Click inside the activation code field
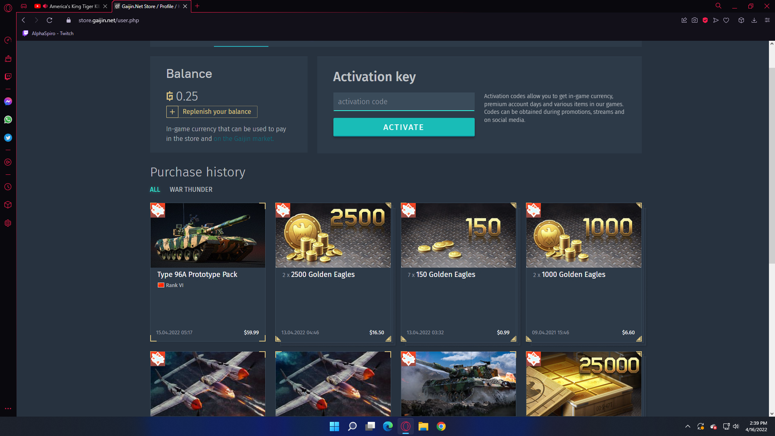Viewport: 775px width, 436px height. click(x=404, y=102)
